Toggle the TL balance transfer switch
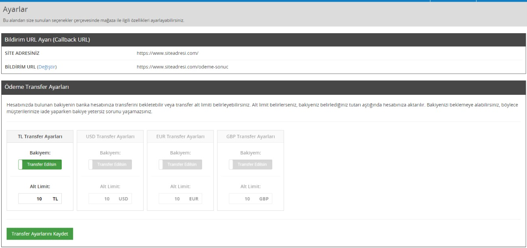Screen dimensions: 527x248 (x=40, y=164)
